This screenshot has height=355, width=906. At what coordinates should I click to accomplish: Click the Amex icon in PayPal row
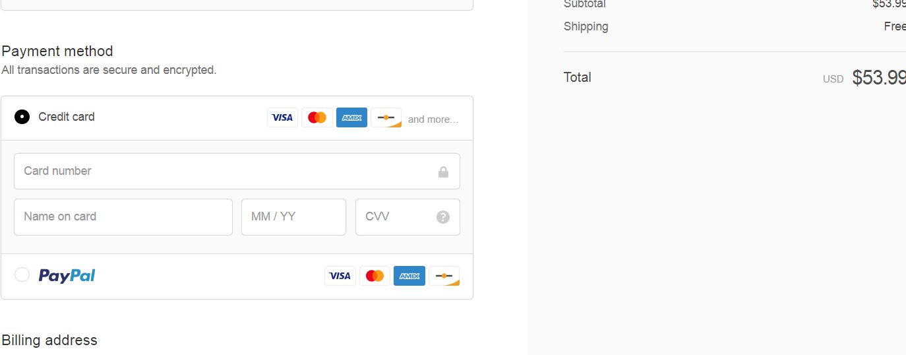tap(409, 276)
